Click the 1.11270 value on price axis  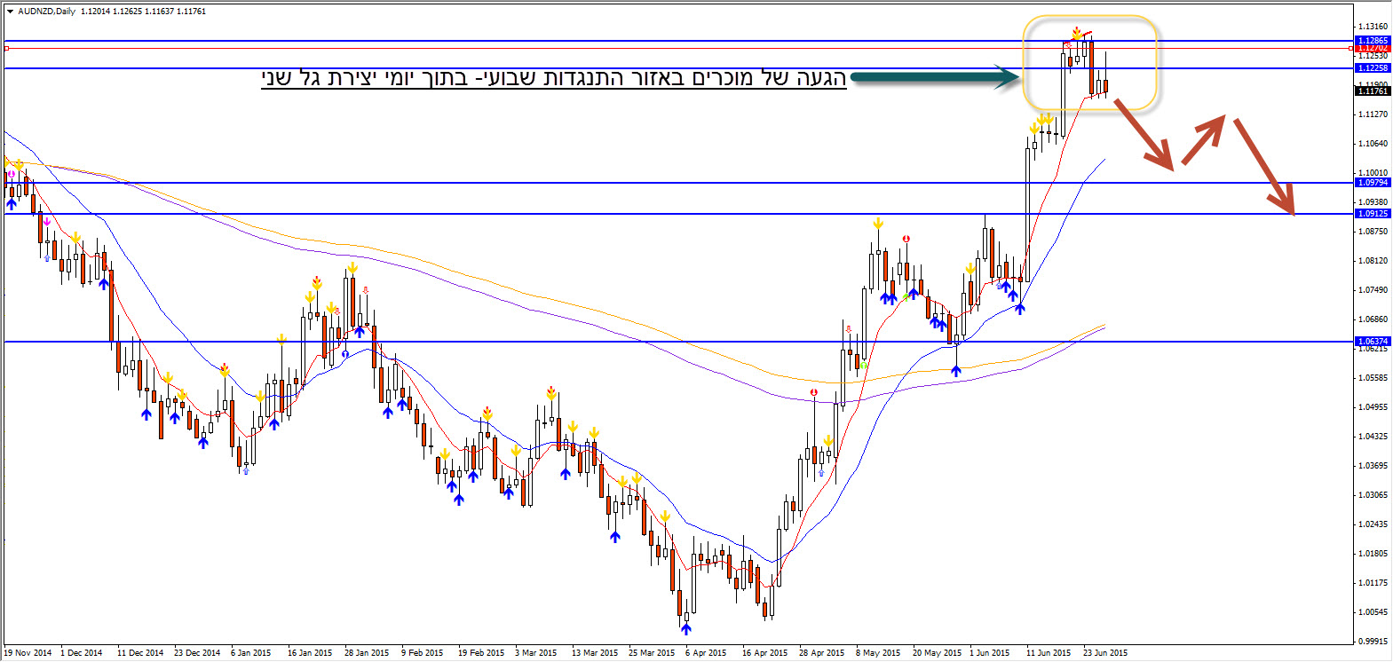click(x=1373, y=114)
